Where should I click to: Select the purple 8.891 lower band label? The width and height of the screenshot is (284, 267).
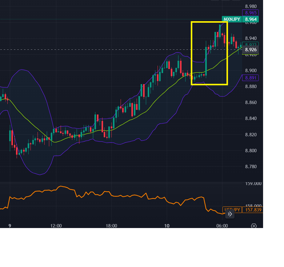[x=250, y=78]
